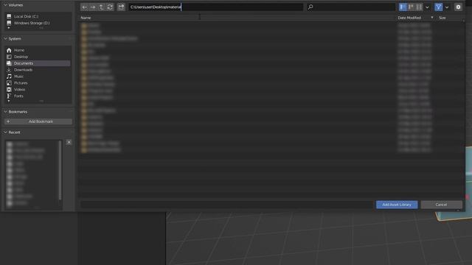The image size is (472, 265).
Task: Navigate up to the parent directory
Action: (x=102, y=7)
